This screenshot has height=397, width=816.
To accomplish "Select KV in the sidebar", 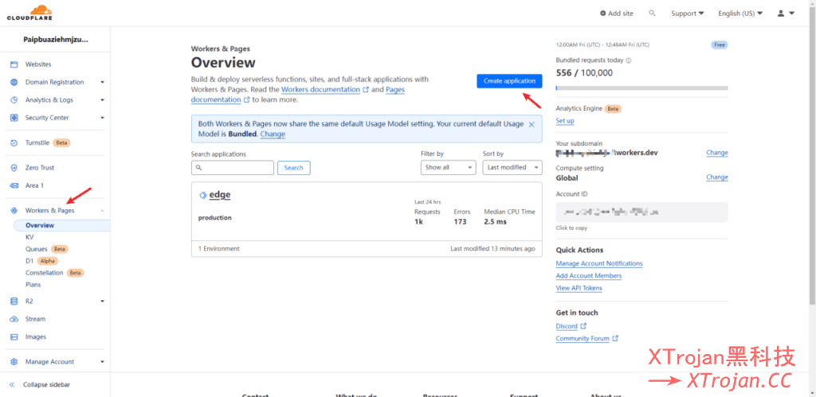I will (29, 237).
